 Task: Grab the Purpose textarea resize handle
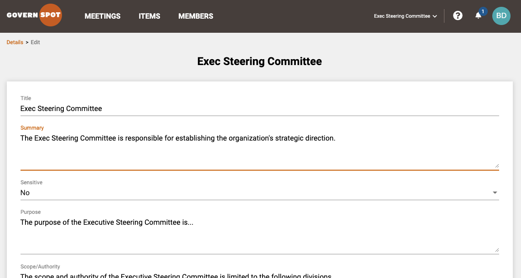coord(497,250)
